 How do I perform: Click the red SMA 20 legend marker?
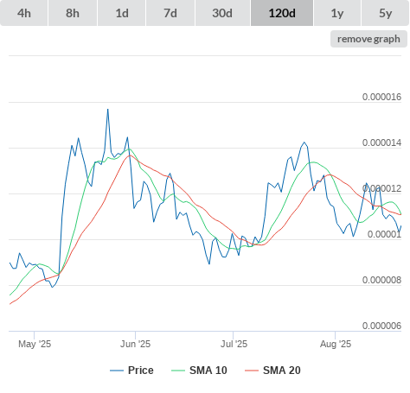[252, 371]
